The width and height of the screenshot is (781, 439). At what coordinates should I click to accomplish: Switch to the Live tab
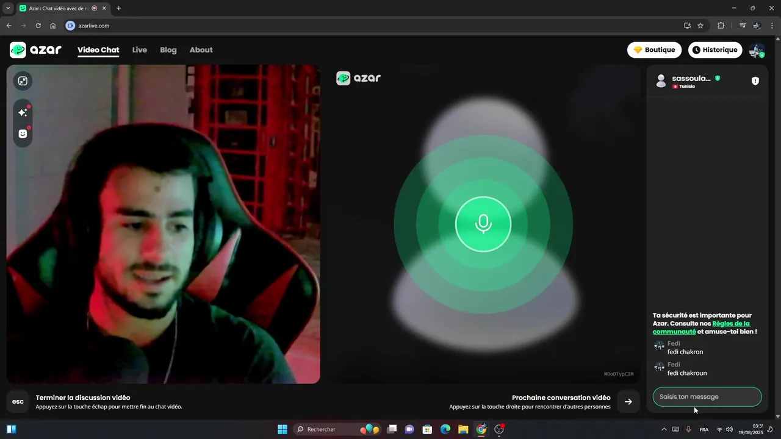click(x=140, y=50)
